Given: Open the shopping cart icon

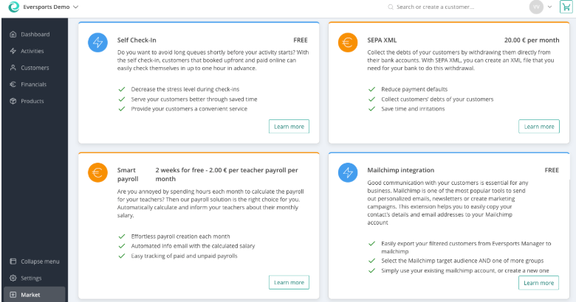Looking at the screenshot, I should click(x=566, y=7).
